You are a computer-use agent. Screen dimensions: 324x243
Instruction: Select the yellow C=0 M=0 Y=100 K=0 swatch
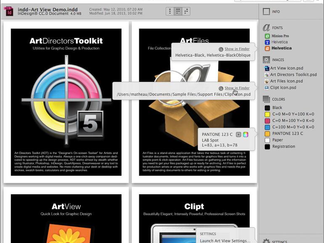coord(267,114)
